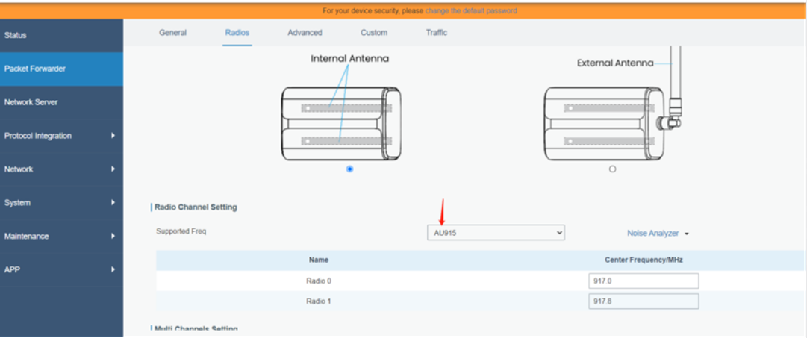Follow 'change the default password' link
807x338 pixels.
pyautogui.click(x=471, y=10)
